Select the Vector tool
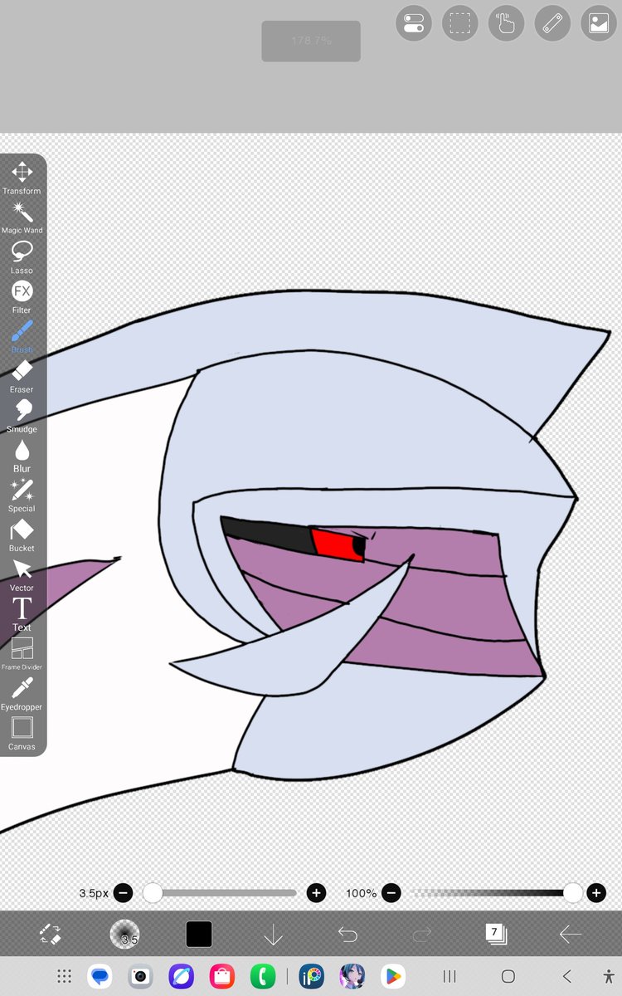Screen dimensions: 622x996 coord(22,575)
